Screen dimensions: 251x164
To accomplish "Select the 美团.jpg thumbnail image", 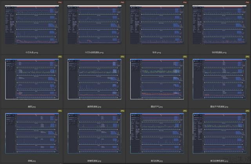I will (x=32, y=79).
